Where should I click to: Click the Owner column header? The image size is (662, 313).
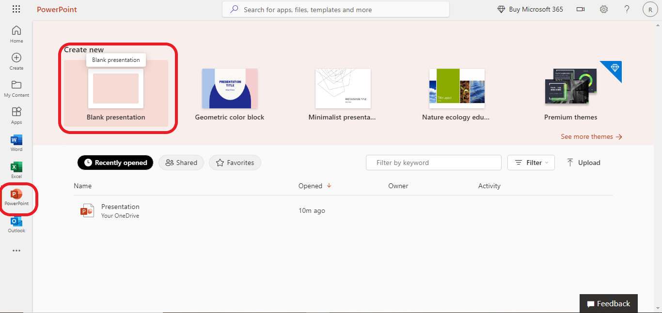point(398,186)
